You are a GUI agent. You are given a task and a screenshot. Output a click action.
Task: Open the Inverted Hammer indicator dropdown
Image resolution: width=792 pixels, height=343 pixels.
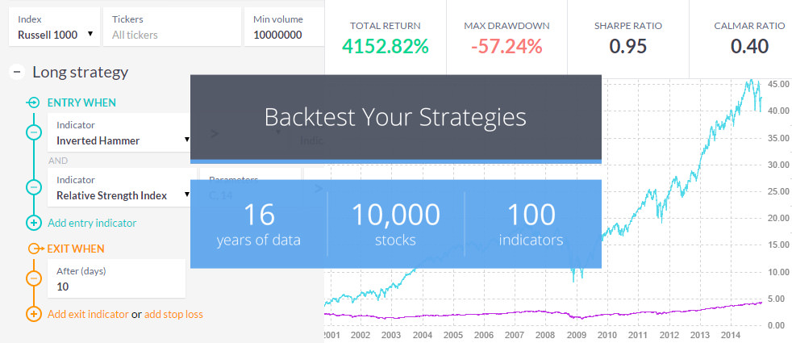tap(119, 140)
